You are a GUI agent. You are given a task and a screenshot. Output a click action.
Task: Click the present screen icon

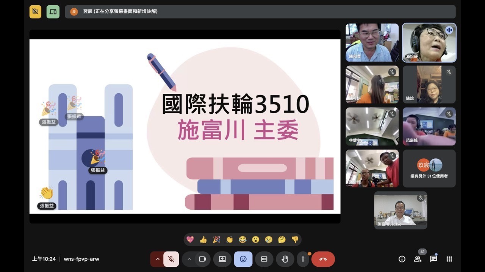pyautogui.click(x=222, y=259)
